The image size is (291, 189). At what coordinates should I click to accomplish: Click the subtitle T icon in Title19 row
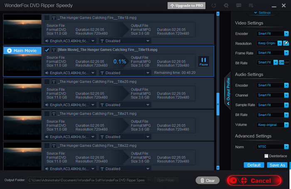(x=102, y=73)
